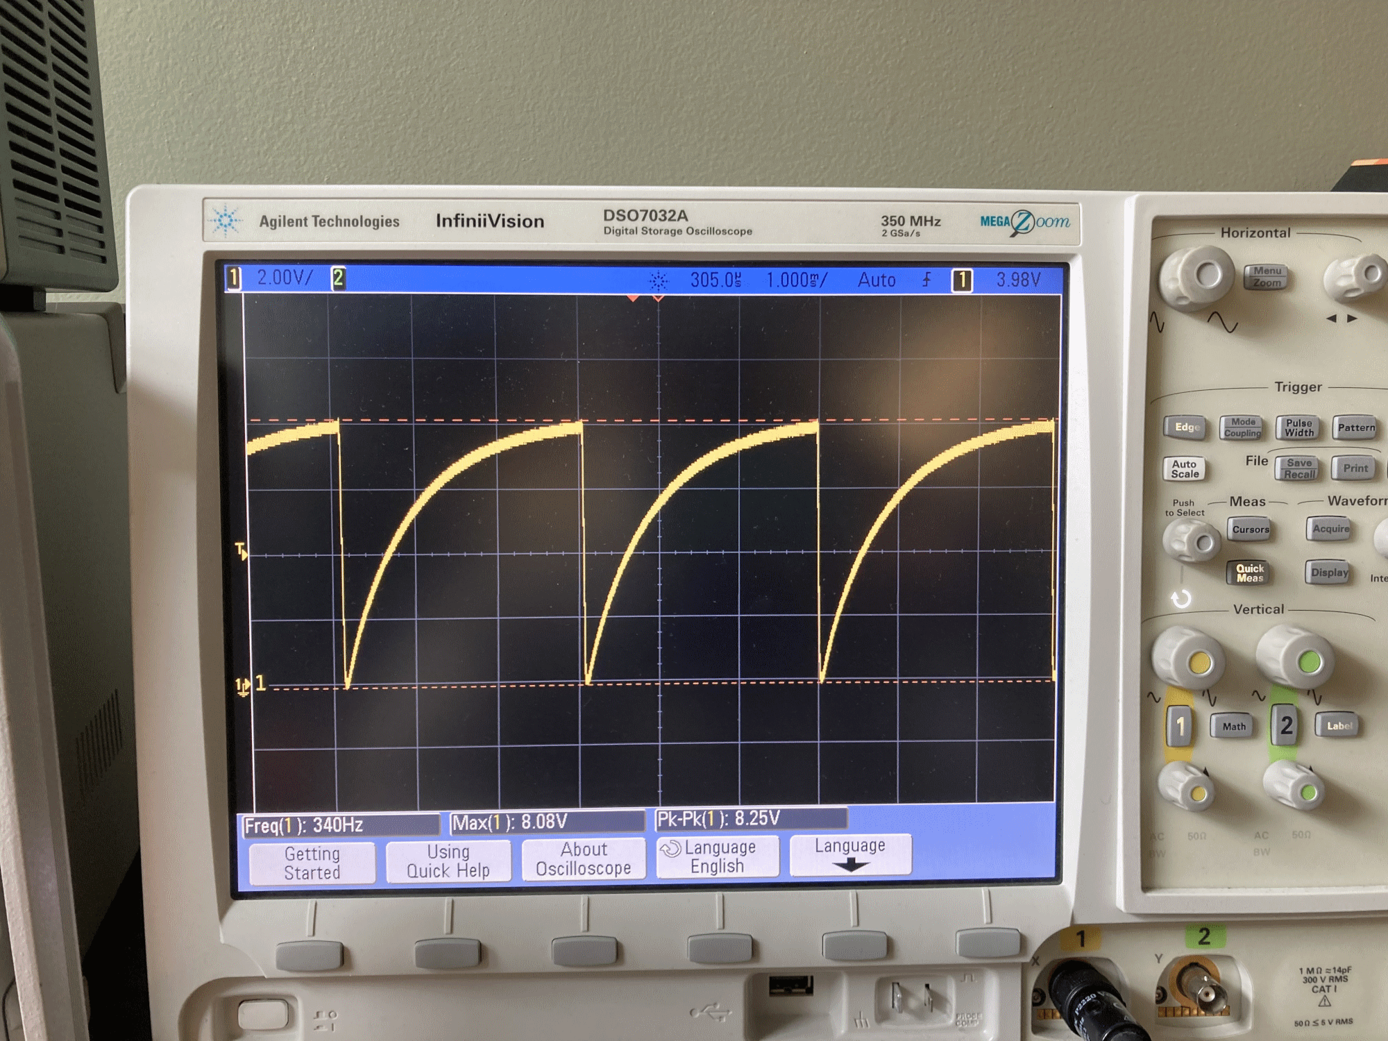The width and height of the screenshot is (1388, 1041).
Task: Push the sixth unlabeled softkey
Action: 988,943
